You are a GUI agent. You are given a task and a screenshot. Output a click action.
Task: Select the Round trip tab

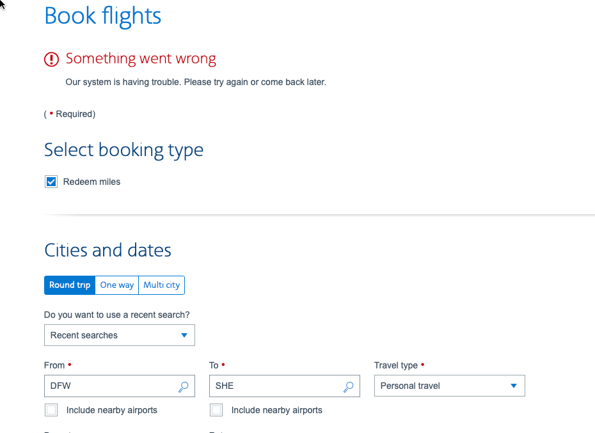coord(70,285)
